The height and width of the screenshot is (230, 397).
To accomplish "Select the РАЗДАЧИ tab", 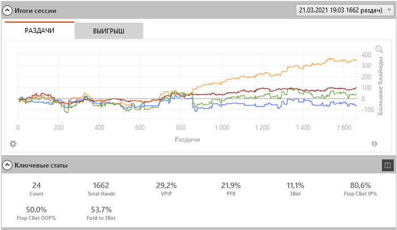I will pos(40,31).
